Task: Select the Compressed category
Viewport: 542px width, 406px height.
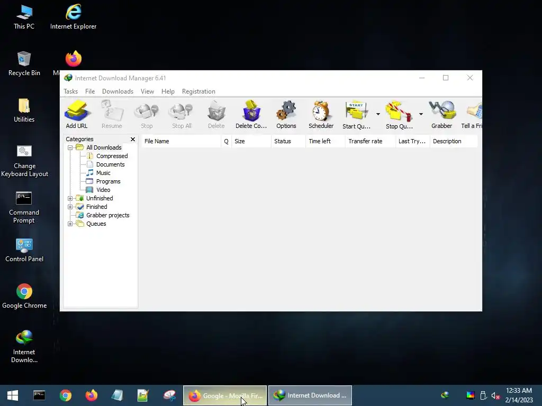Action: (x=112, y=156)
